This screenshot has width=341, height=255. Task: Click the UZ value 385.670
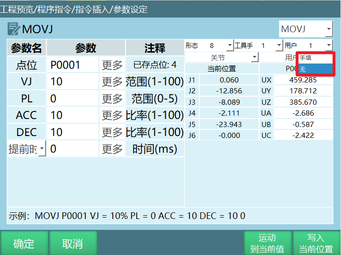pos(303,102)
